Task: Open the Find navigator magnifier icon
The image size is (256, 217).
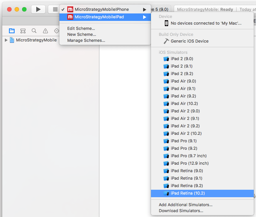Action: 34,31
